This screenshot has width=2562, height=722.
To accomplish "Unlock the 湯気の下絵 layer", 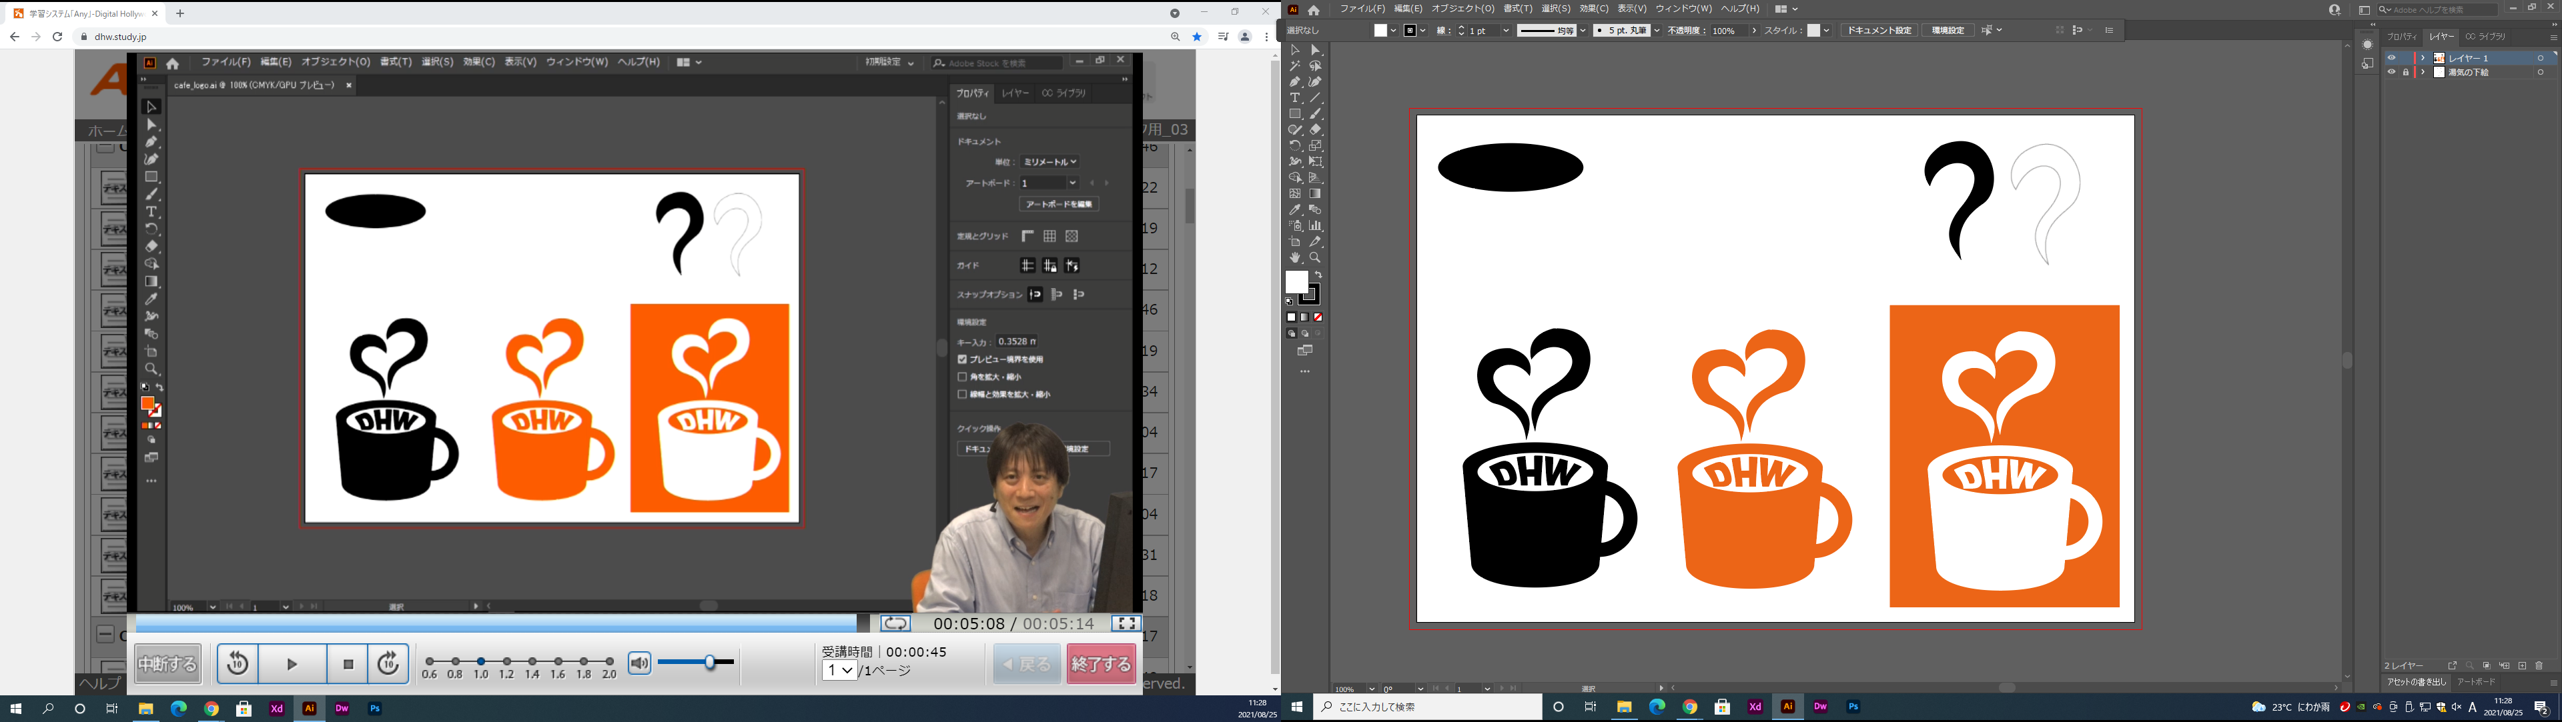I will click(2406, 71).
